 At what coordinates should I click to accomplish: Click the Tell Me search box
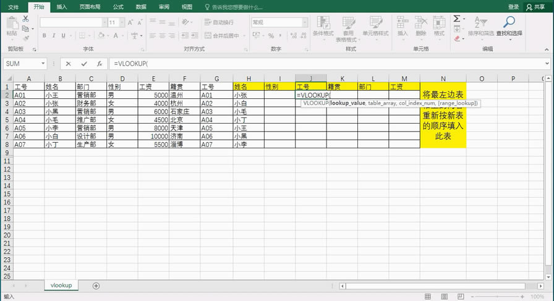(234, 7)
